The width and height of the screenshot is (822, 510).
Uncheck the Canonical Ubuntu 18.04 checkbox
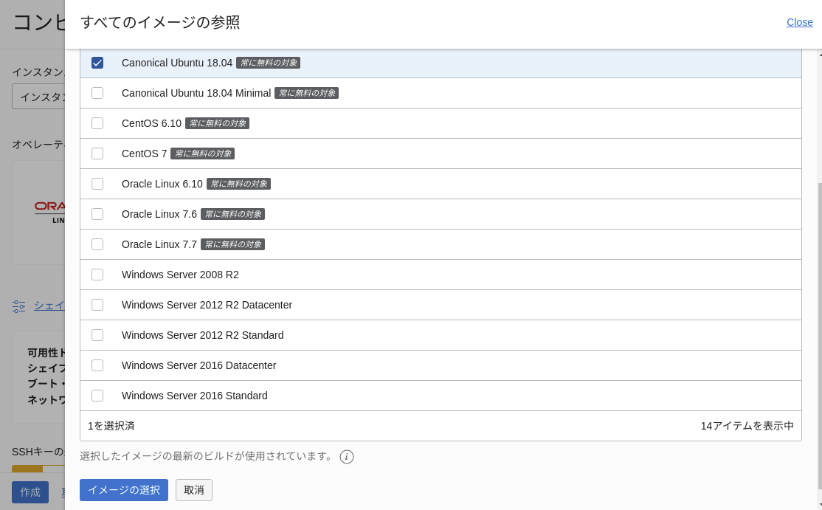97,63
